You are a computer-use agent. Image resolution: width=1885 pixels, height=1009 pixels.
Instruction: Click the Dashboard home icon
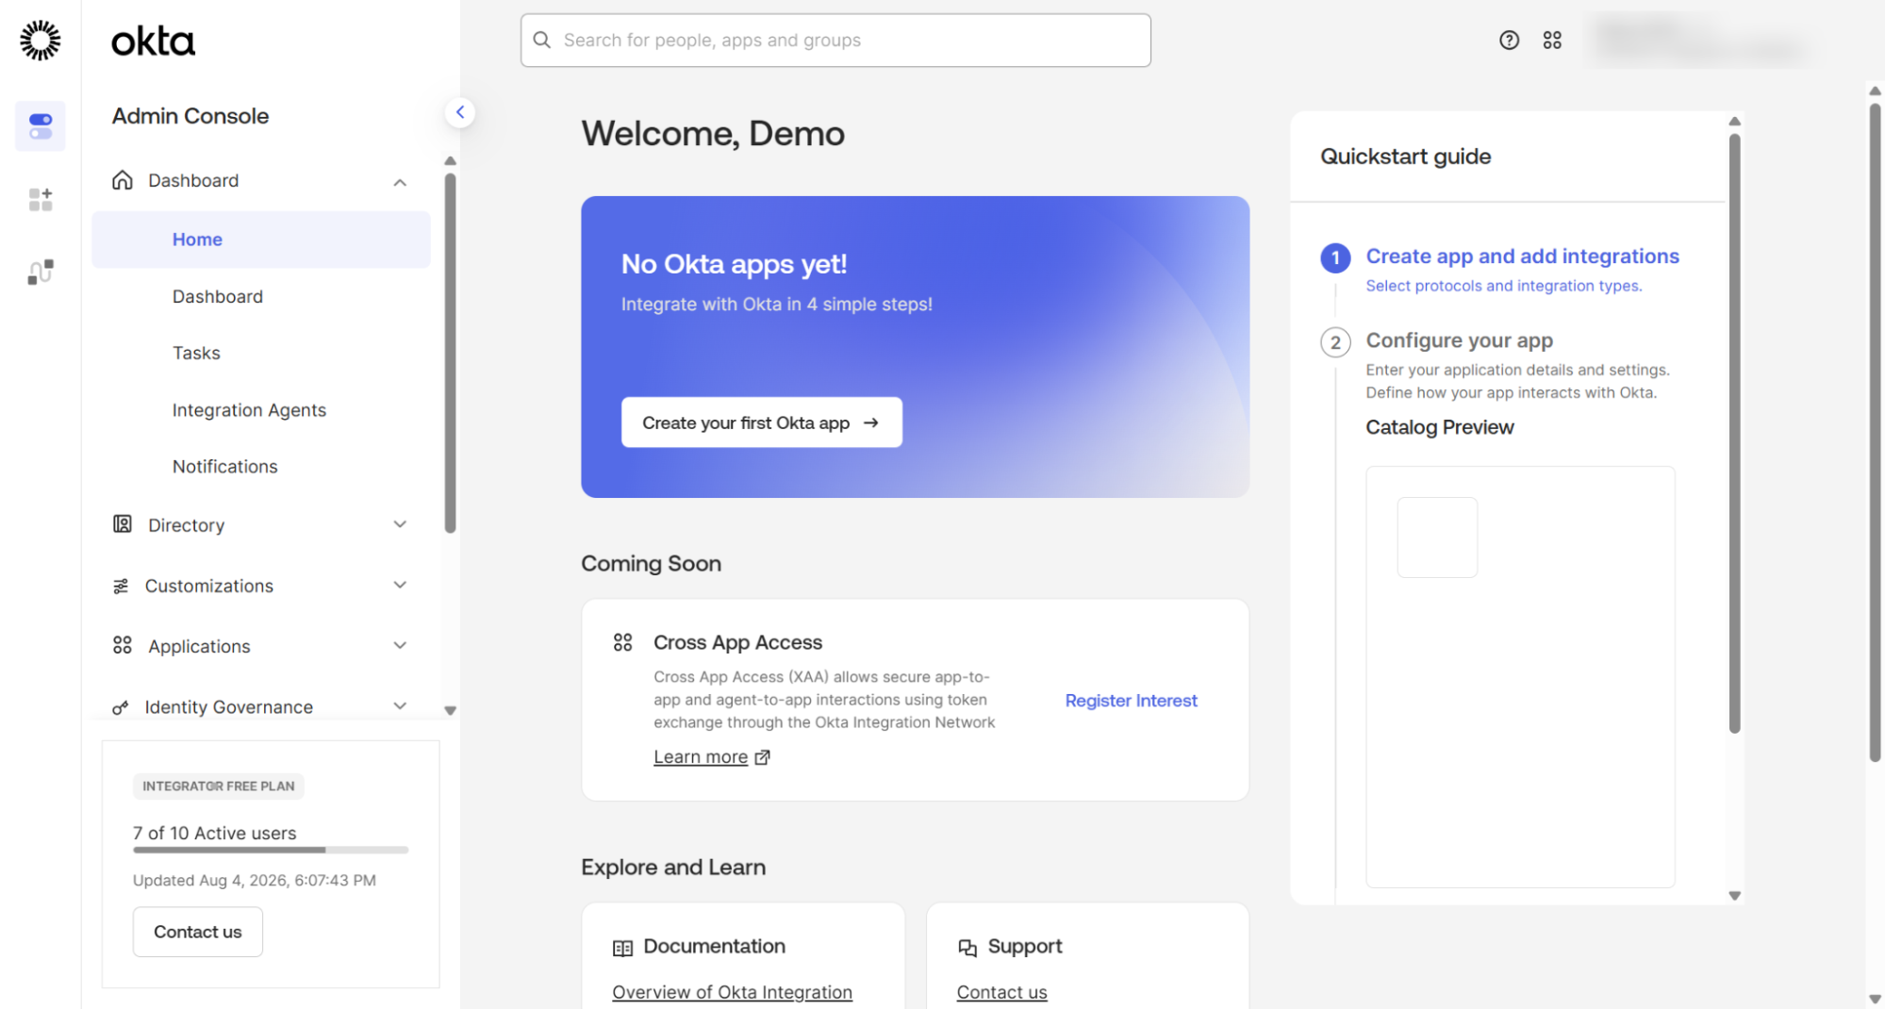[x=123, y=180]
